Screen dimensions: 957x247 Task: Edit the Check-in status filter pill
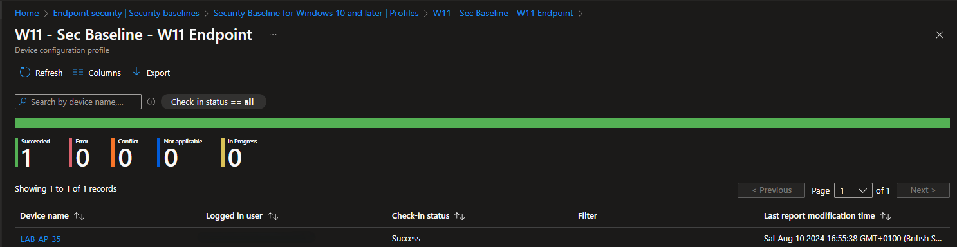[213, 102]
